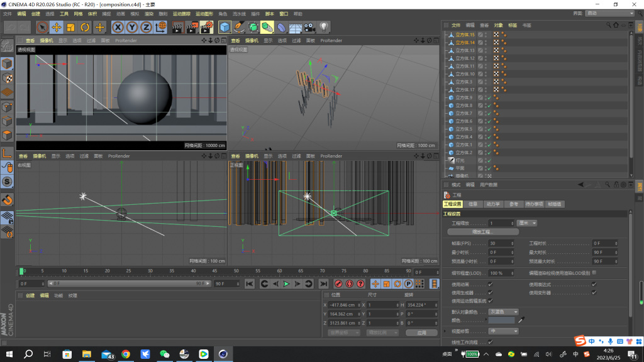Image resolution: width=644 pixels, height=362 pixels.
Task: Toggle the 使用表达式 checkbox
Action: (x=594, y=285)
